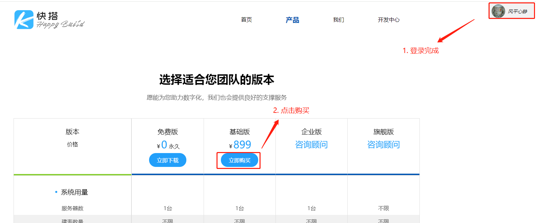Open the 风平心静 username menu
Image resolution: width=536 pixels, height=223 pixels.
517,11
